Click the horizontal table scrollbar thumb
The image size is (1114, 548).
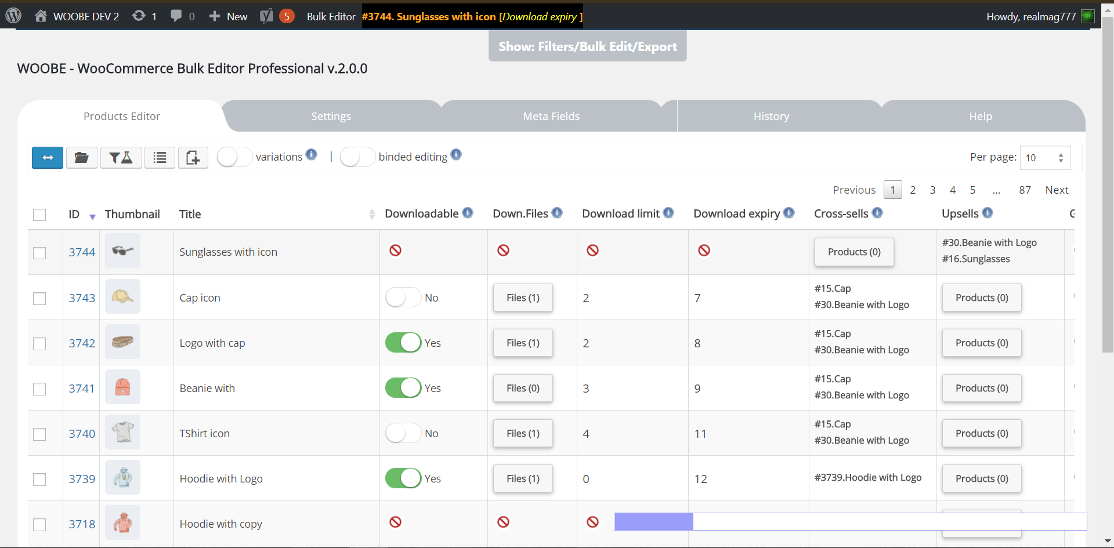pyautogui.click(x=654, y=522)
